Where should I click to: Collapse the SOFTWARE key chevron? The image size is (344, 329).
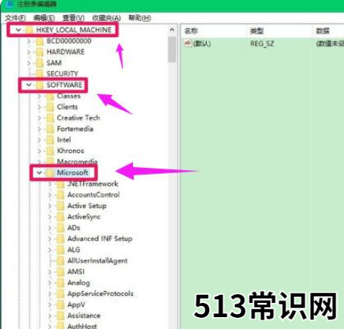pyautogui.click(x=29, y=85)
